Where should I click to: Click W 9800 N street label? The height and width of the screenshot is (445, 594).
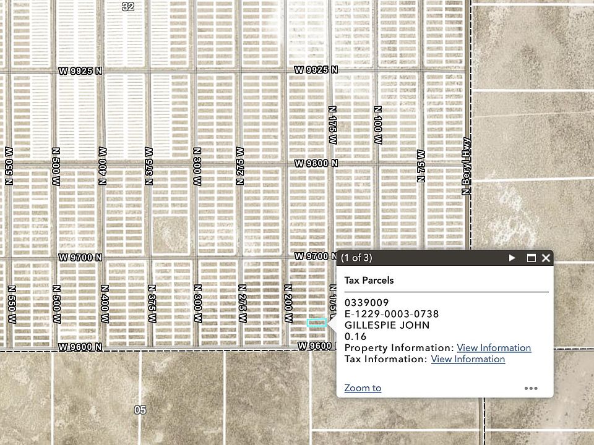click(x=316, y=163)
